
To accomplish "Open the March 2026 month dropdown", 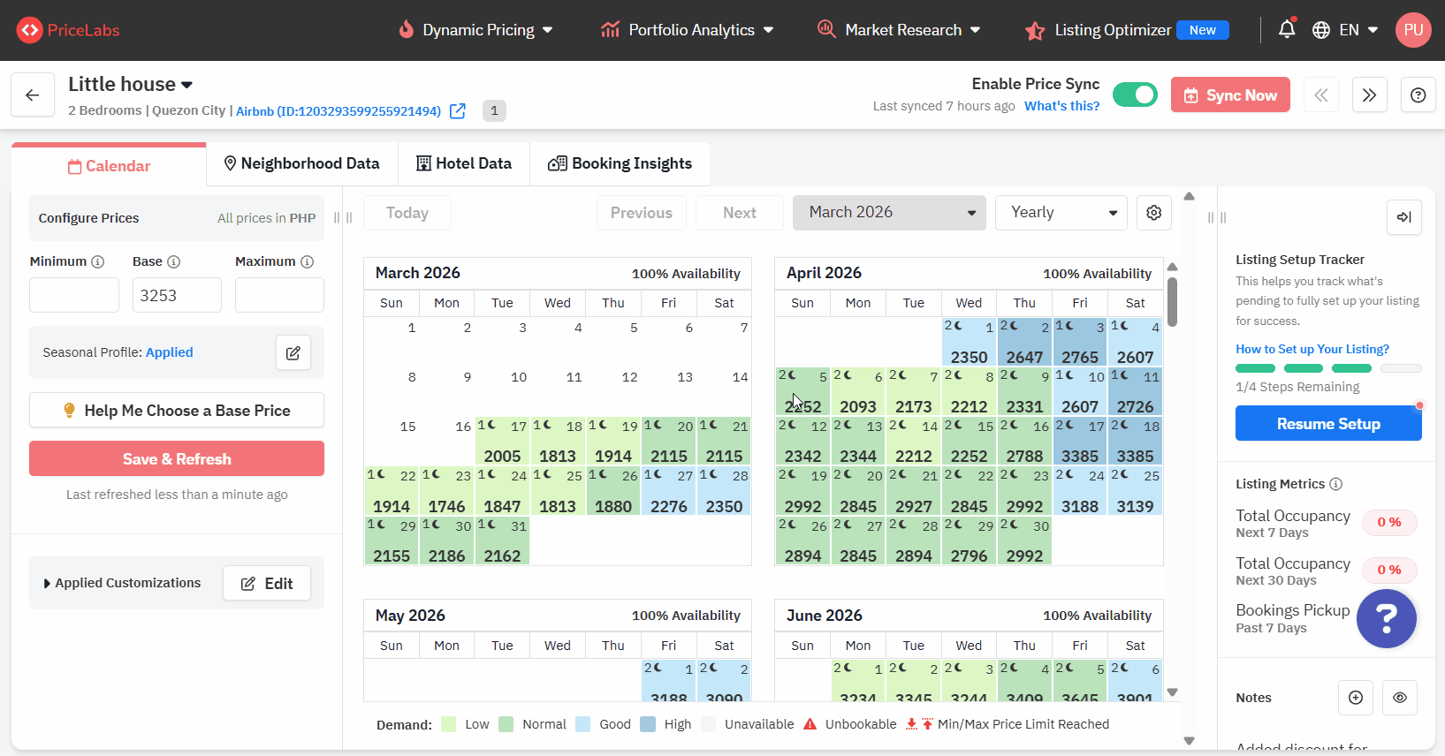I will 889,213.
